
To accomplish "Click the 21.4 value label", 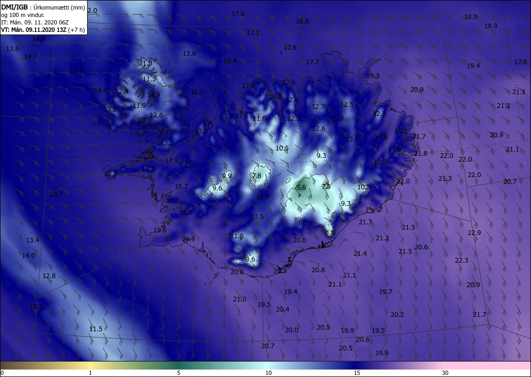I will 360,254.
